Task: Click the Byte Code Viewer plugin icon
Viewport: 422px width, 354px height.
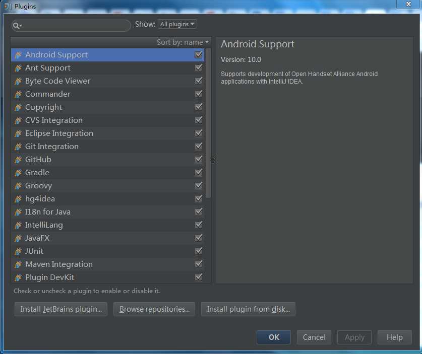Action: pos(18,81)
